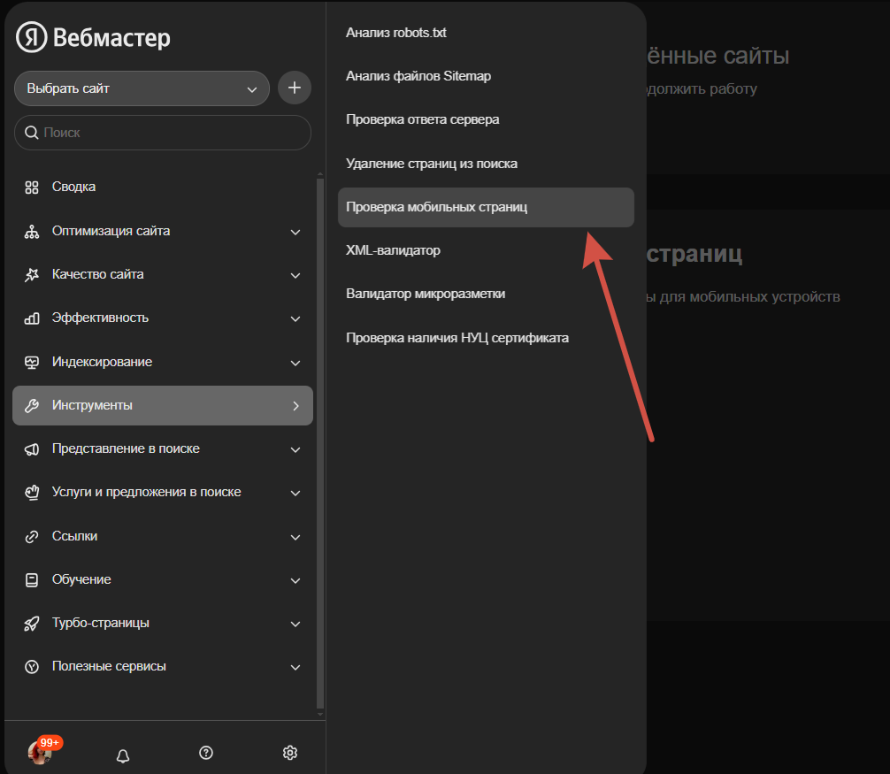
Task: Click the Турбо-страницы rocket icon
Action: (32, 624)
